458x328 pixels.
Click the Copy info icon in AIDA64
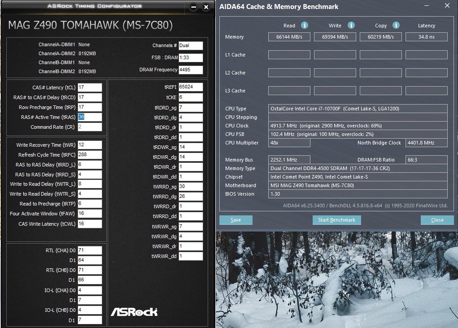pos(396,26)
